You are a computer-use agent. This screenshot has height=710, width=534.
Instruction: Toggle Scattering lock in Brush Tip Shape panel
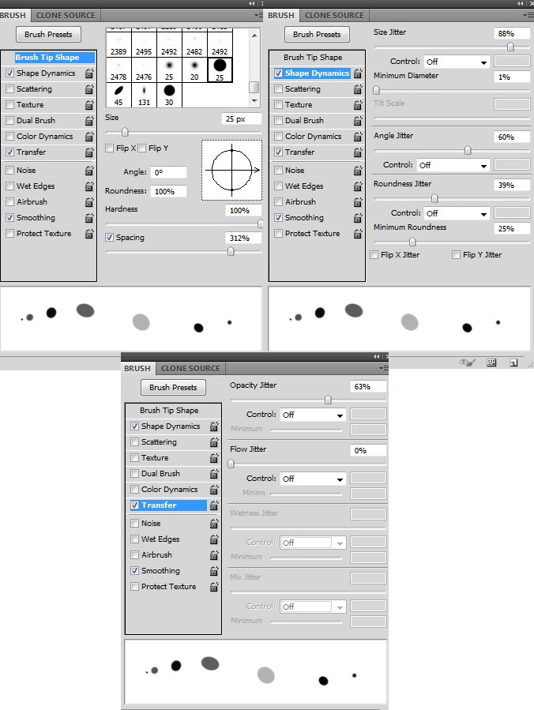[x=89, y=89]
